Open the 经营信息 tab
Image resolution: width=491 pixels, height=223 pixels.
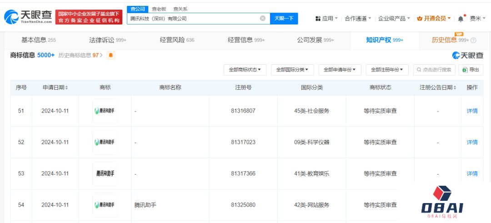pyautogui.click(x=246, y=40)
